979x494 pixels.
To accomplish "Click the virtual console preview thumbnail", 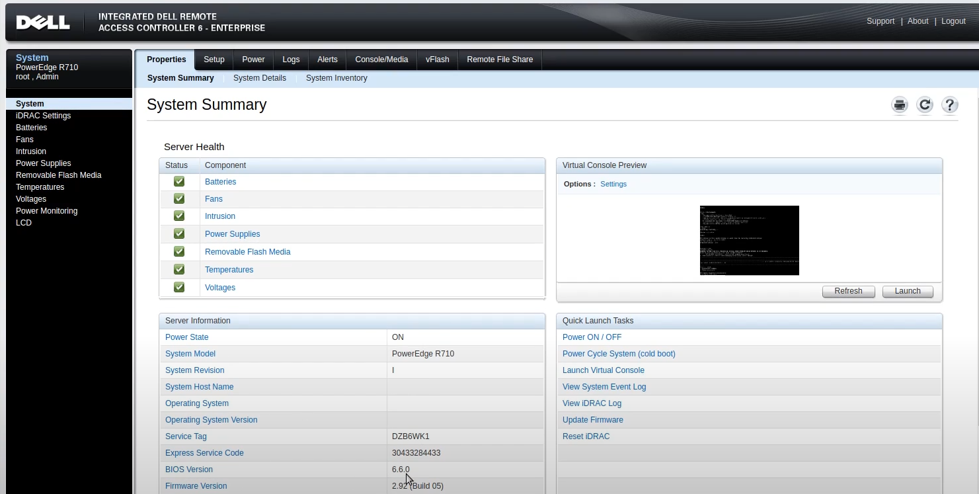I will point(750,240).
